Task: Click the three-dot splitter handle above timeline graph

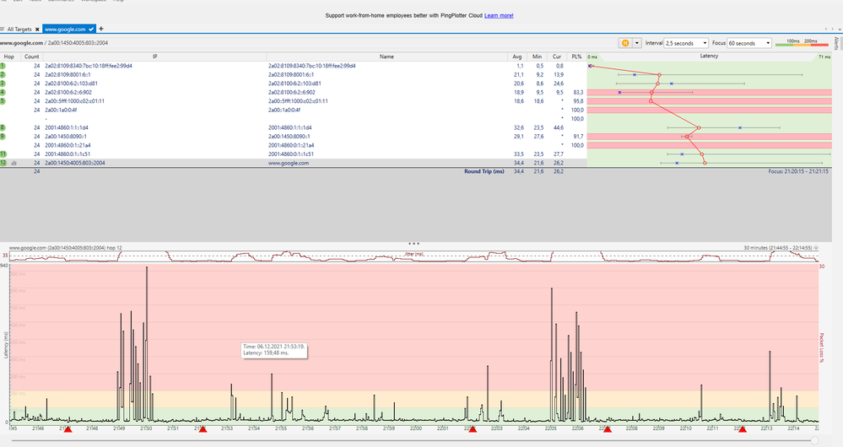Action: pyautogui.click(x=413, y=242)
